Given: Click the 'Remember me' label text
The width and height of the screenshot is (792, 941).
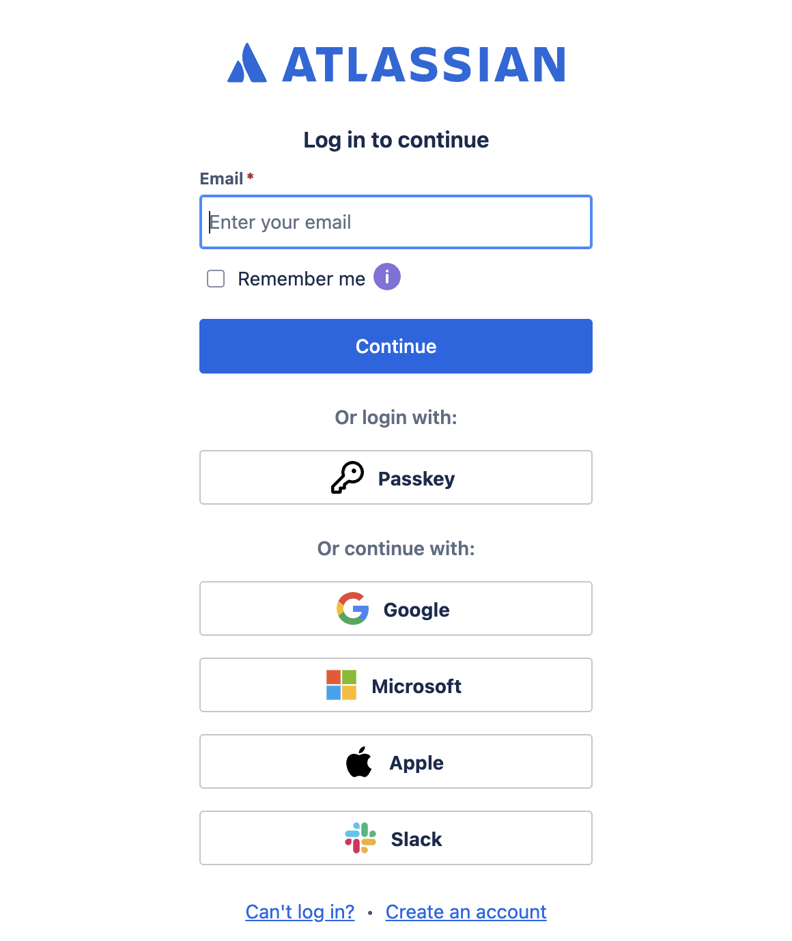Looking at the screenshot, I should pyautogui.click(x=301, y=279).
